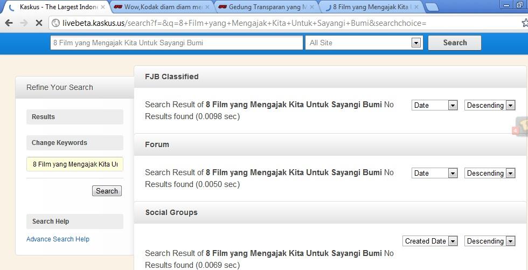Image resolution: width=528 pixels, height=270 pixels.
Task: Open FJB Classified Date sort dropdown
Action: [434, 106]
